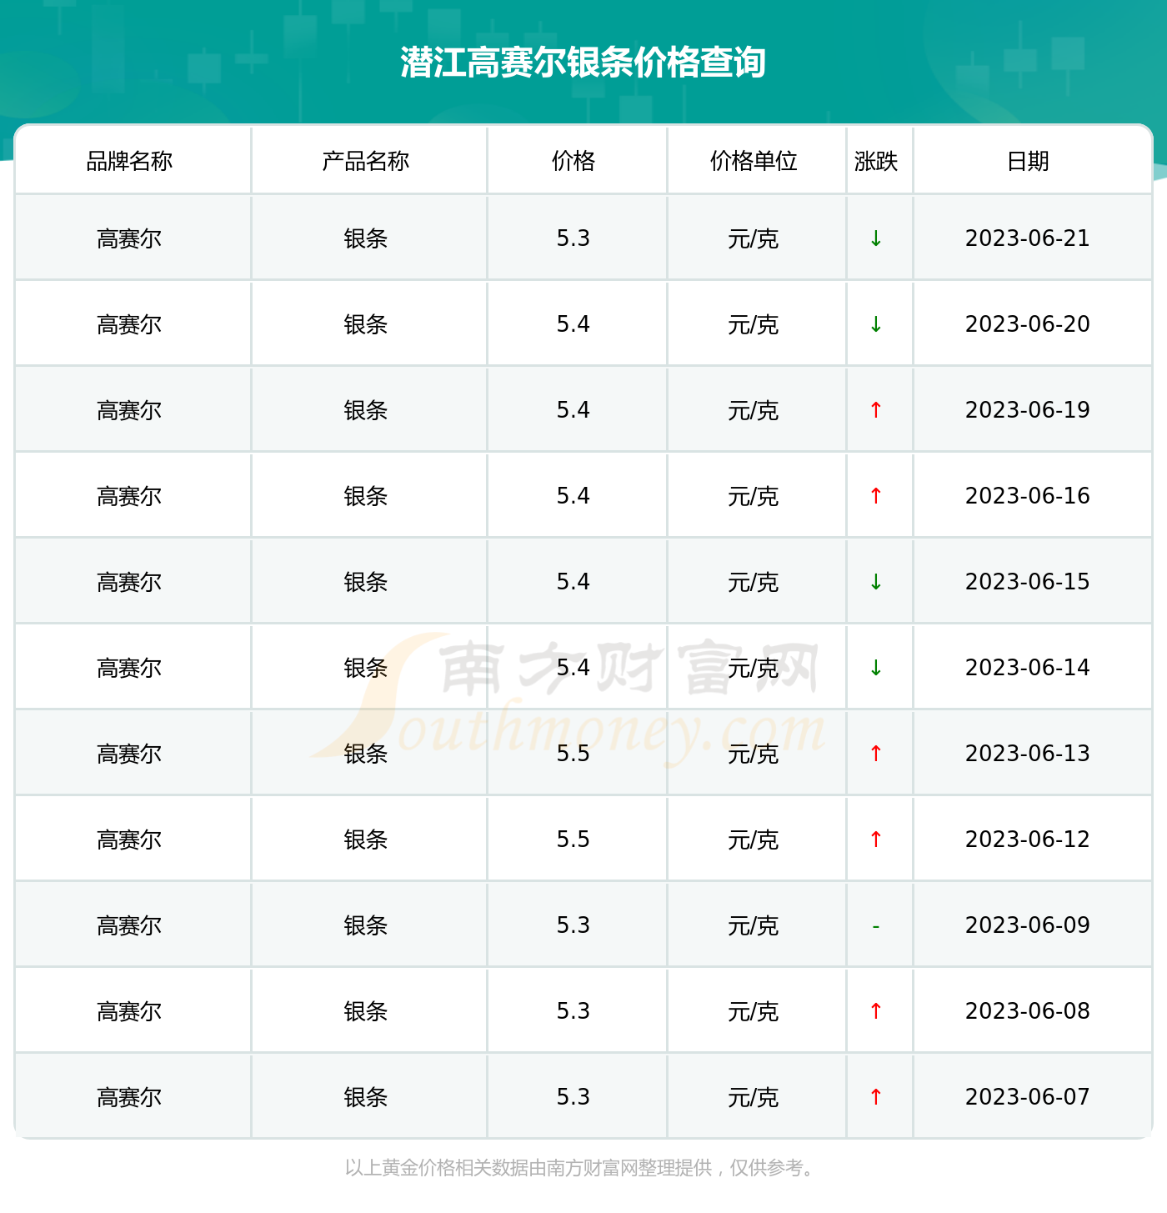Screen dimensions: 1167x1213
Task: Click 银条 product in the 2023-06-09 row
Action: click(366, 926)
